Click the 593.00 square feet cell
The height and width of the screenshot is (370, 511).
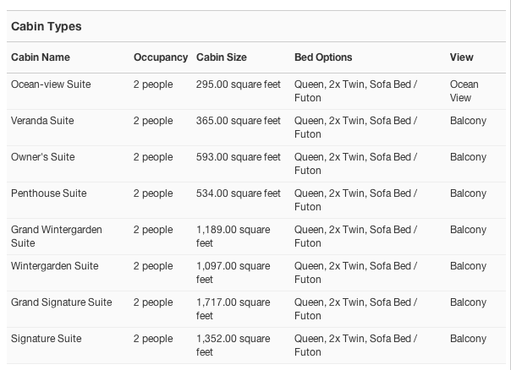point(239,157)
